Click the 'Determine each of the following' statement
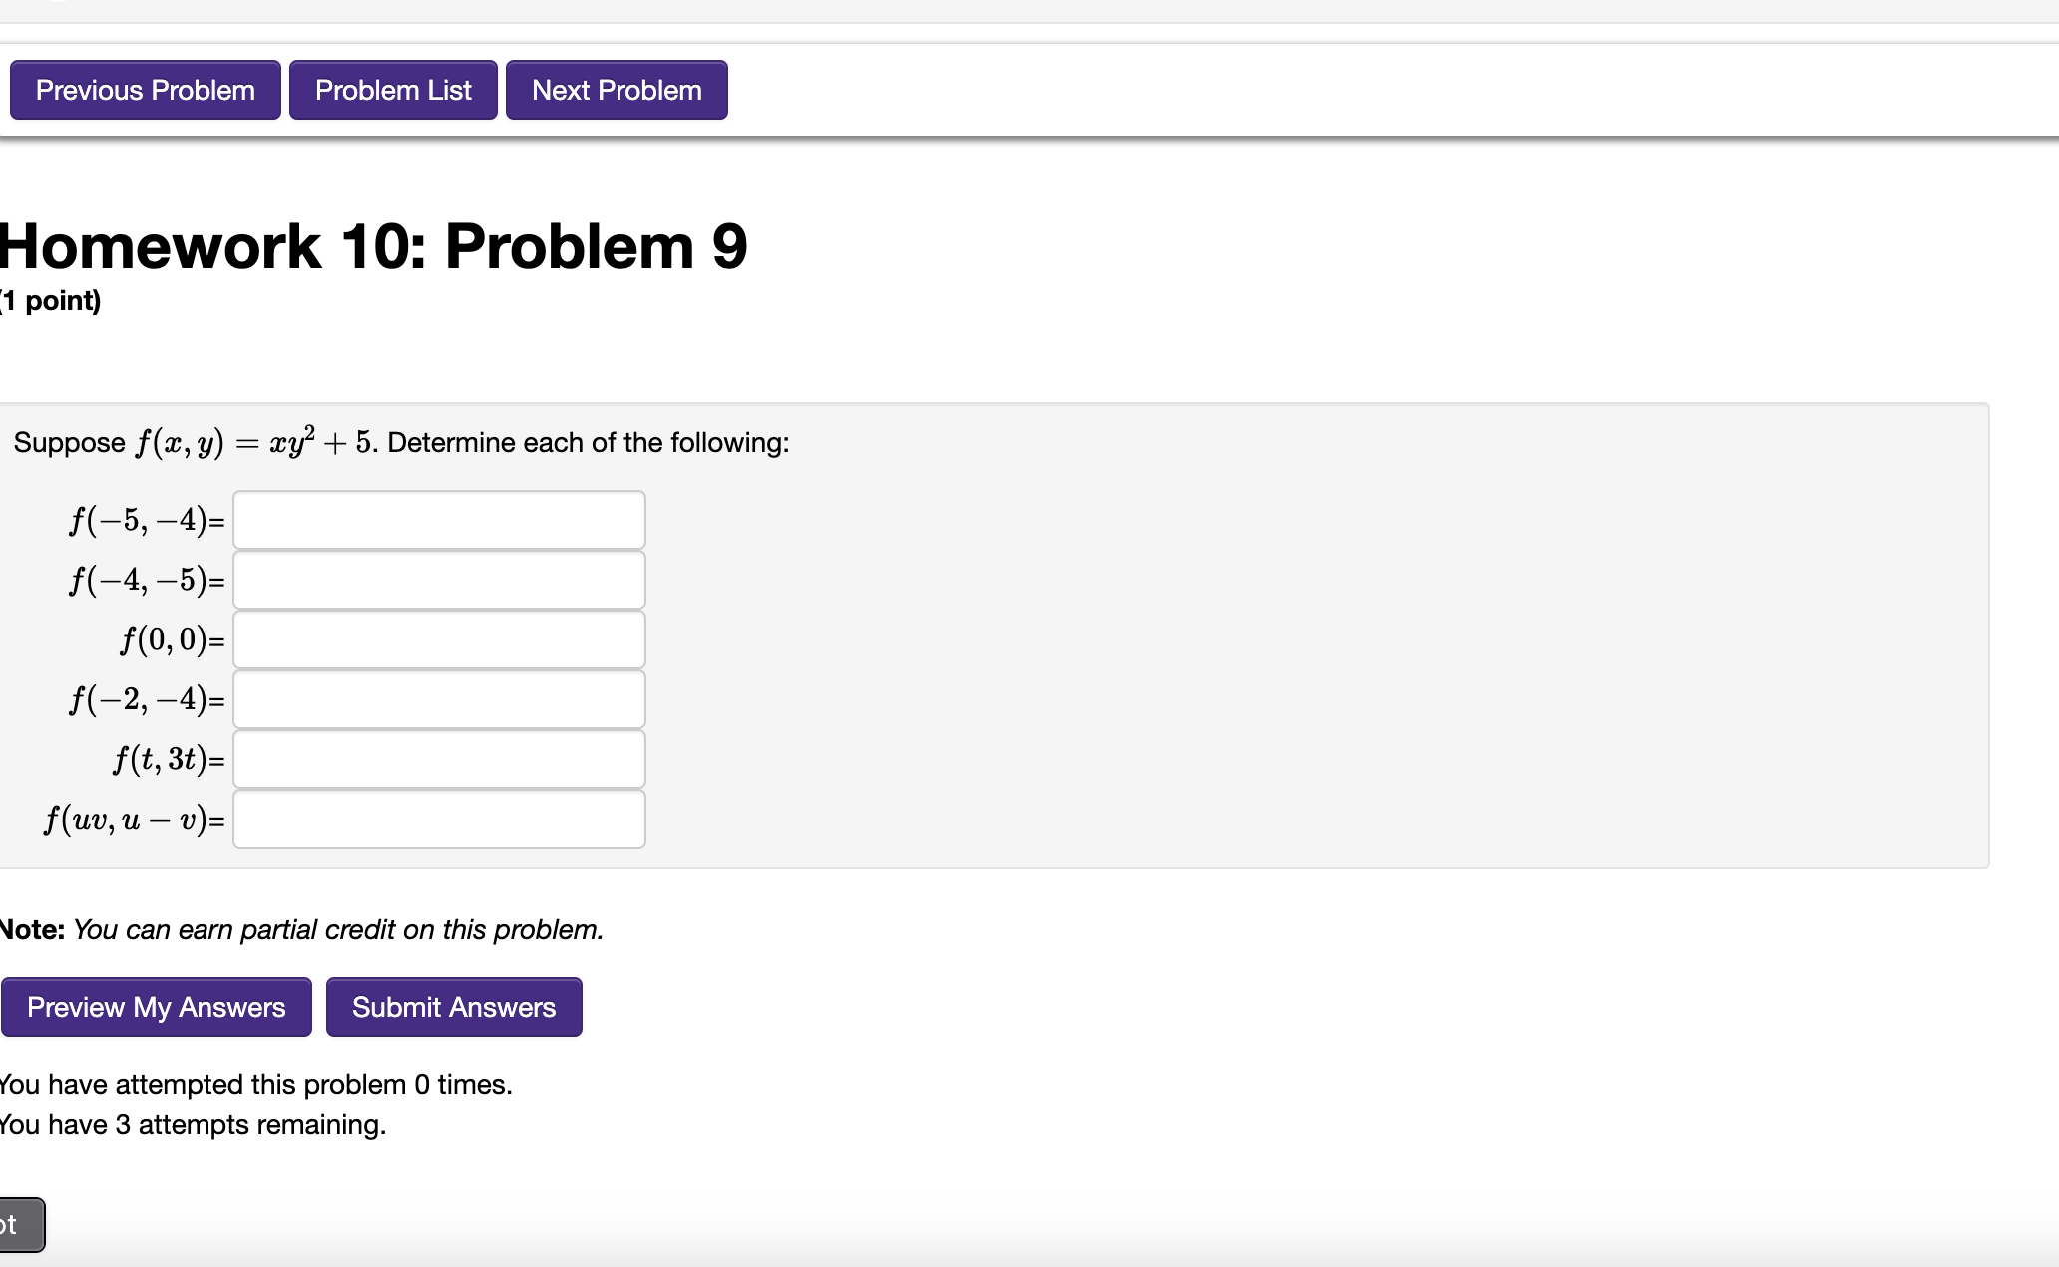Image resolution: width=2059 pixels, height=1267 pixels. tap(589, 443)
